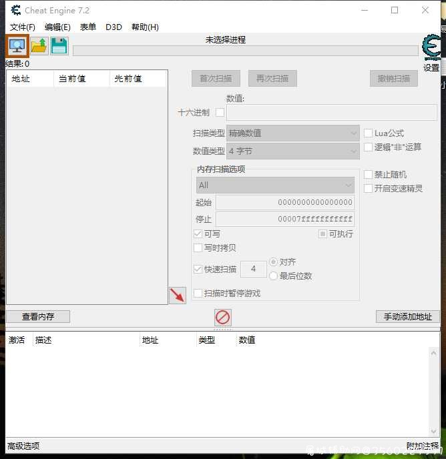Enable the 逻辑"非"运算 checkbox
Screen dimensions: 446x459
(368, 147)
